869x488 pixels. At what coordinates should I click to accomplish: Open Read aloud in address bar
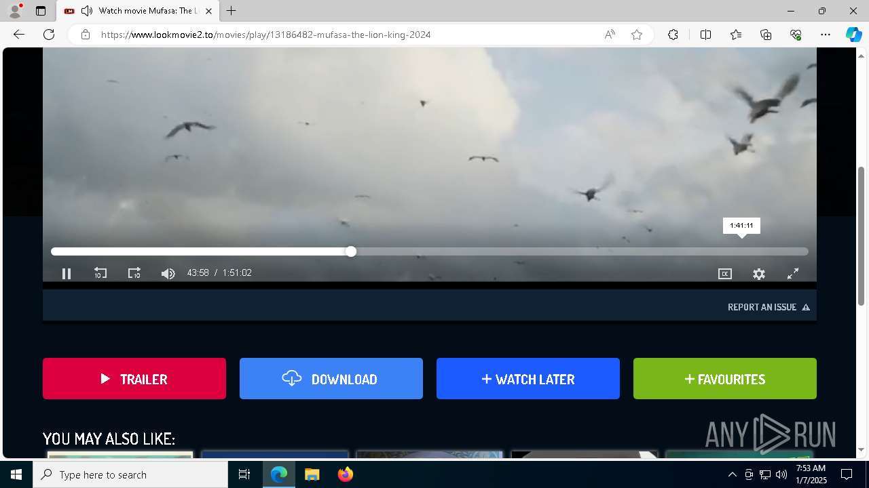coord(610,35)
